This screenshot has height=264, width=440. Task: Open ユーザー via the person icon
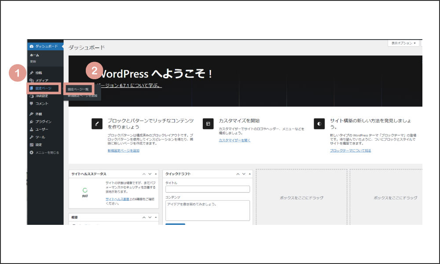pyautogui.click(x=31, y=129)
